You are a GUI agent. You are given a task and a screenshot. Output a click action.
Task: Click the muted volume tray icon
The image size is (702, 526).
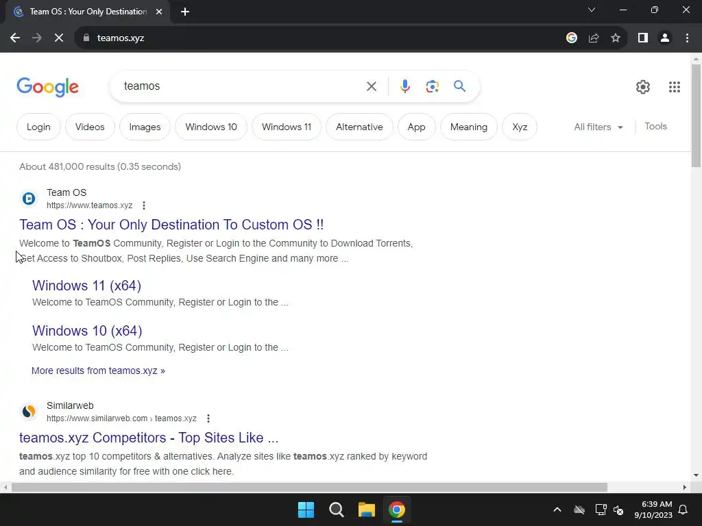[619, 510]
